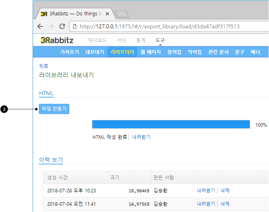
Task: Select the 라이브러리 tab
Action: [122, 52]
